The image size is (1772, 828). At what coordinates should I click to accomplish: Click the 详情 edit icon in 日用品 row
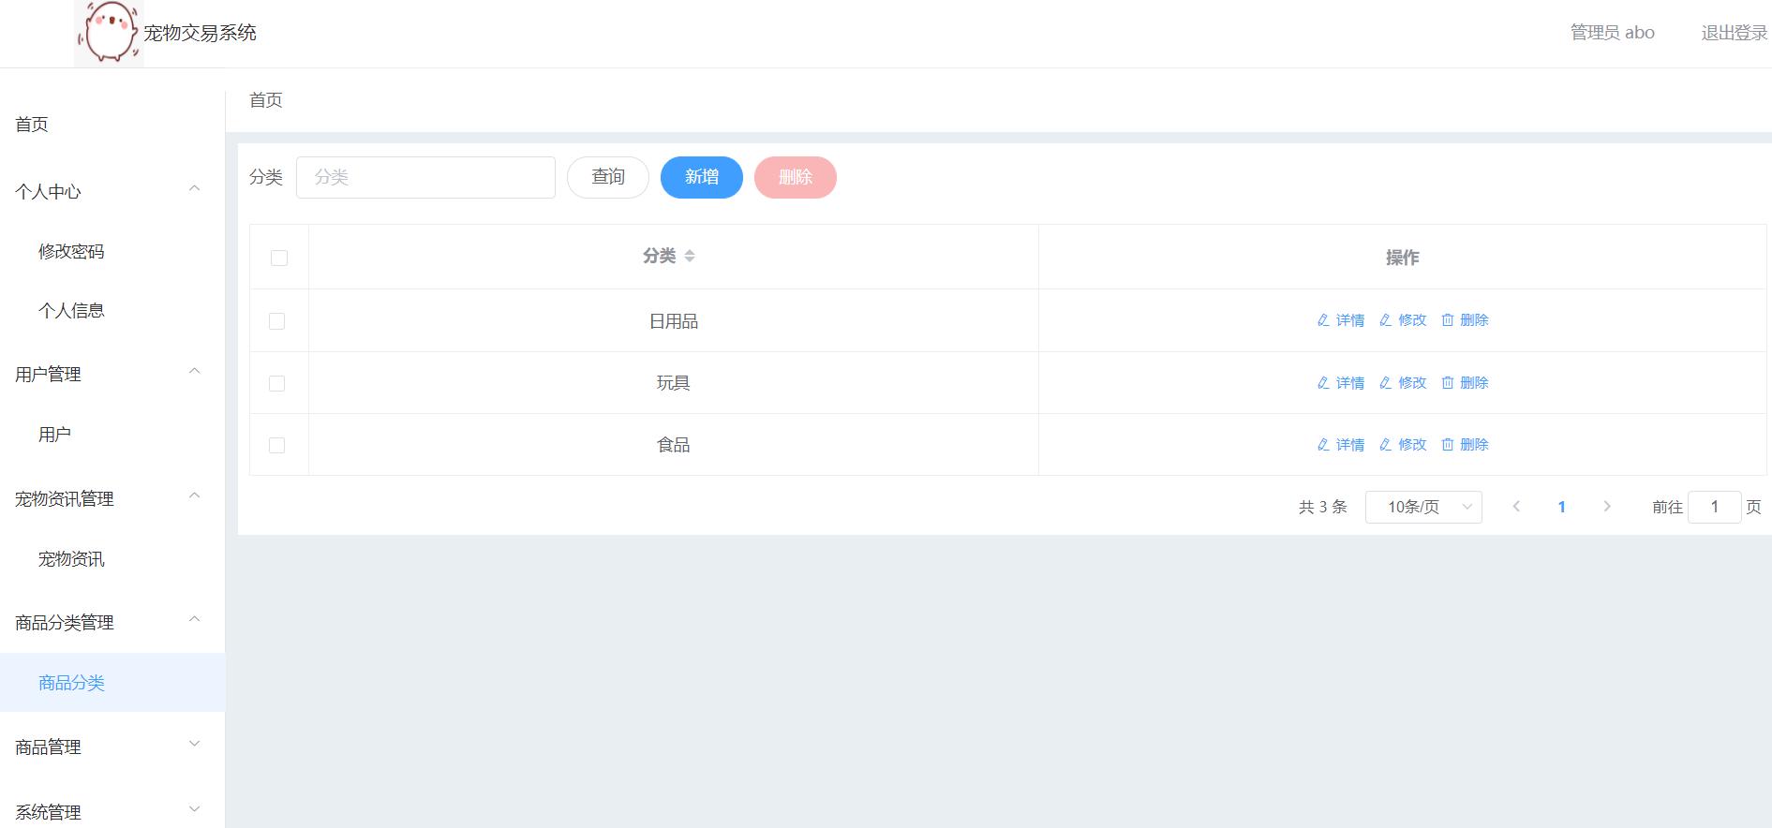(1323, 320)
